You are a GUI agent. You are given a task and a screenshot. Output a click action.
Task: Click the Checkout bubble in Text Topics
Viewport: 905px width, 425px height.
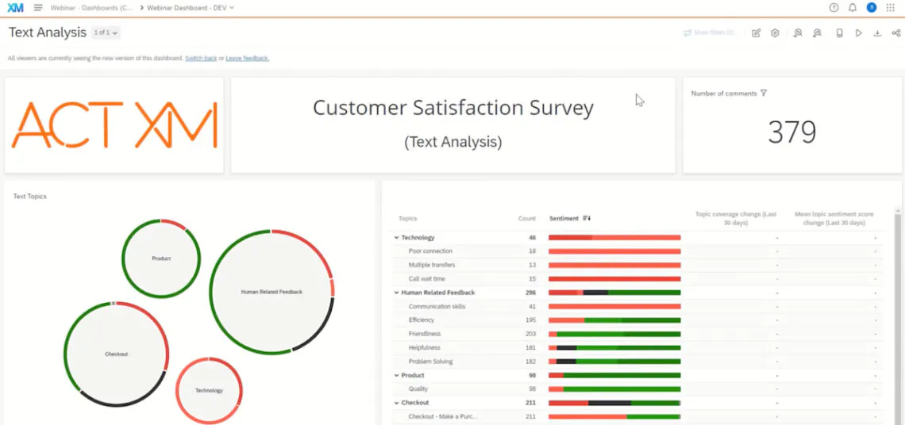tap(116, 354)
